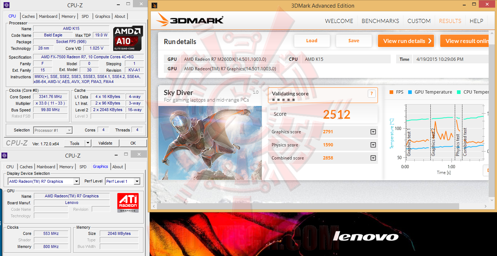
Task: Select Caches tab in lower CPU-Z window
Action: (26, 167)
